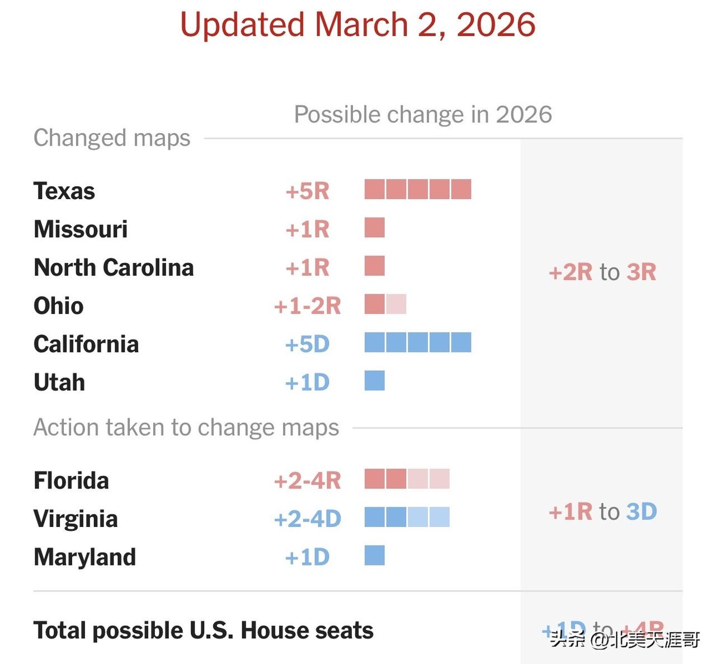
Task: Click the Missouri state name
Action: 81,229
